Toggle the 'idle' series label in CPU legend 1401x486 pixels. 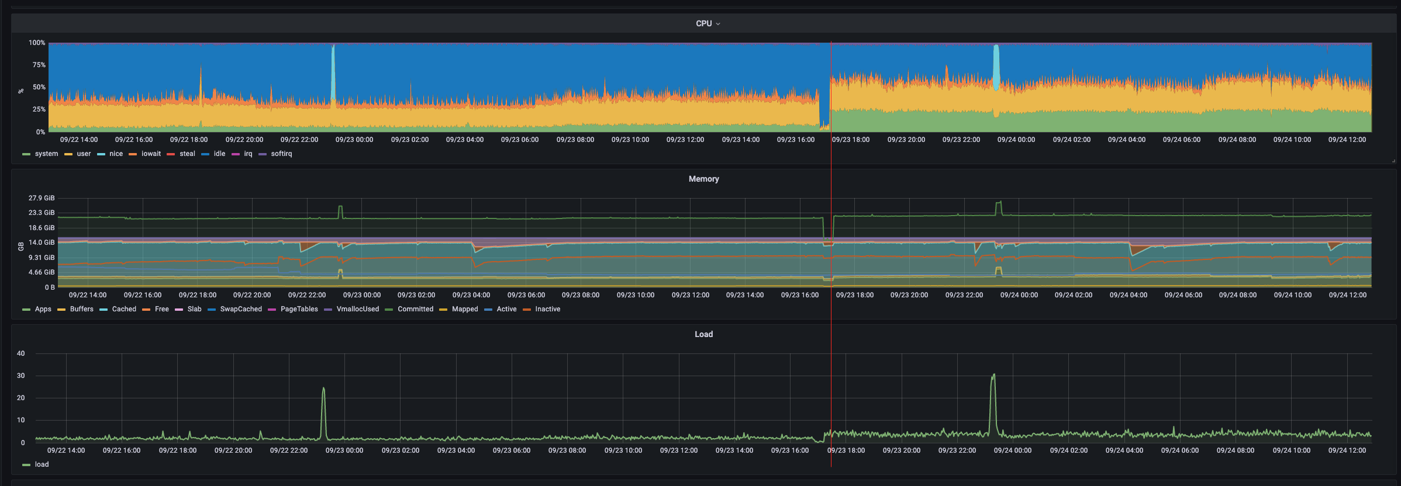click(219, 154)
